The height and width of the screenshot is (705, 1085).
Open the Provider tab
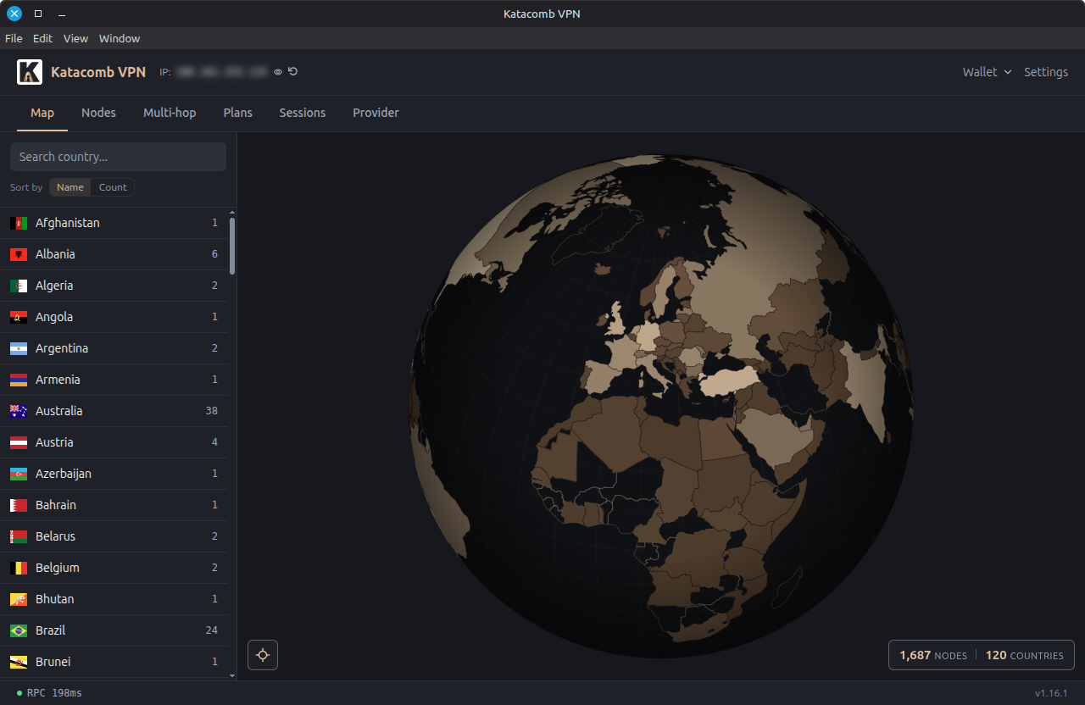pos(376,113)
